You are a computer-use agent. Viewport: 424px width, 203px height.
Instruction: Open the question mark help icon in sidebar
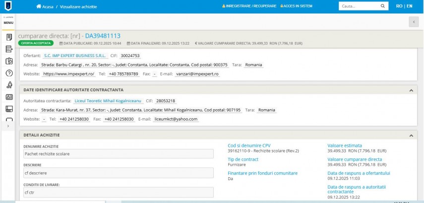pos(8,73)
